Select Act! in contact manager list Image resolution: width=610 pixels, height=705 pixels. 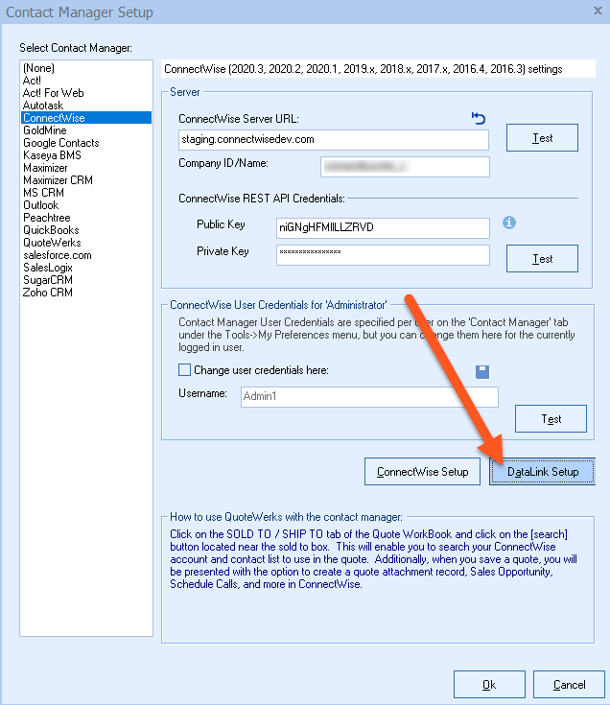[86, 81]
